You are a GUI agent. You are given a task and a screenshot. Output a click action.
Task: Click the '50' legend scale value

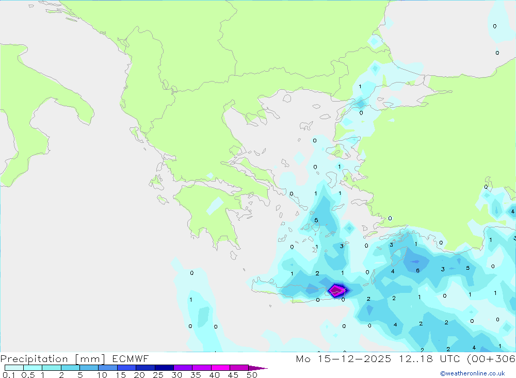point(252,375)
